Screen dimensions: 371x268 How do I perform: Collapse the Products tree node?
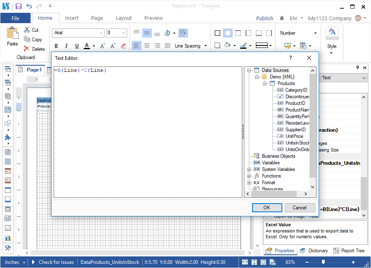click(265, 83)
